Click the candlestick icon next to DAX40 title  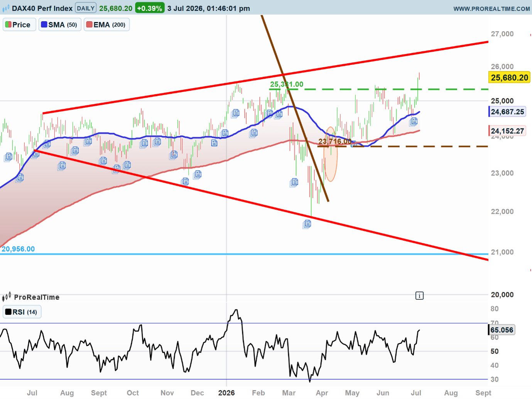pos(6,8)
